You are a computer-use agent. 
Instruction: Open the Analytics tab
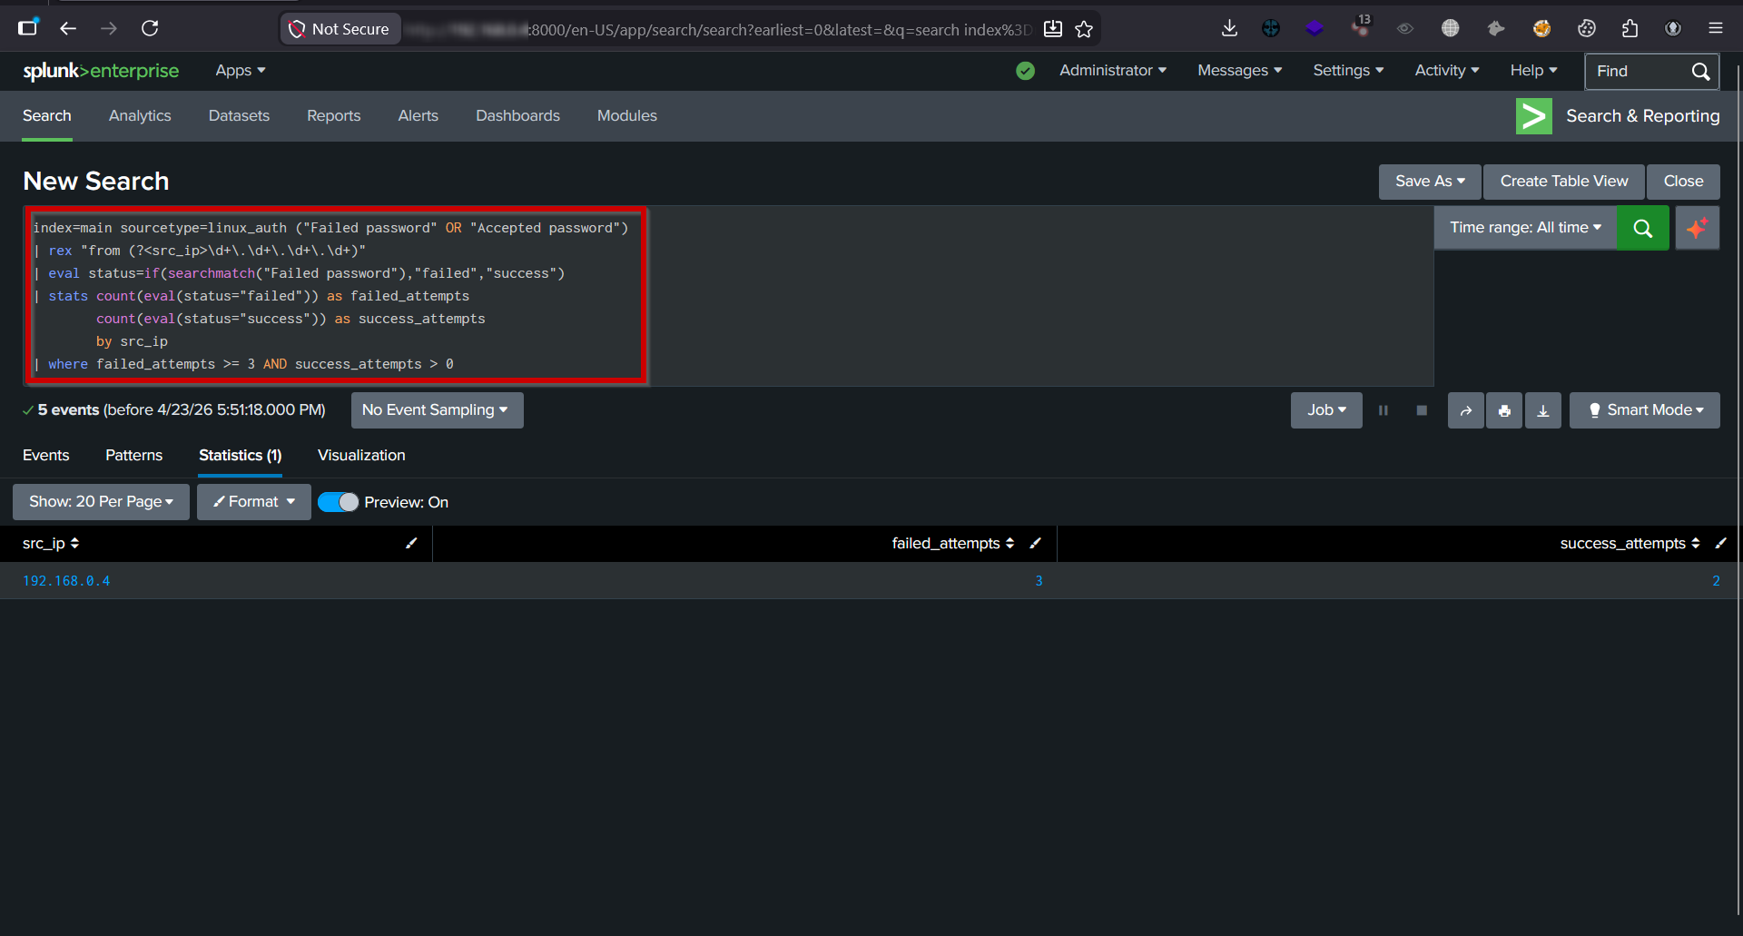point(140,116)
